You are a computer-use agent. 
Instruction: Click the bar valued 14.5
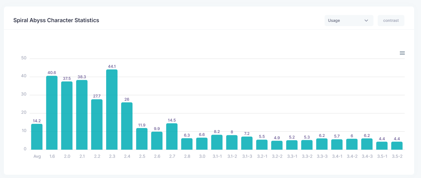[172, 136]
